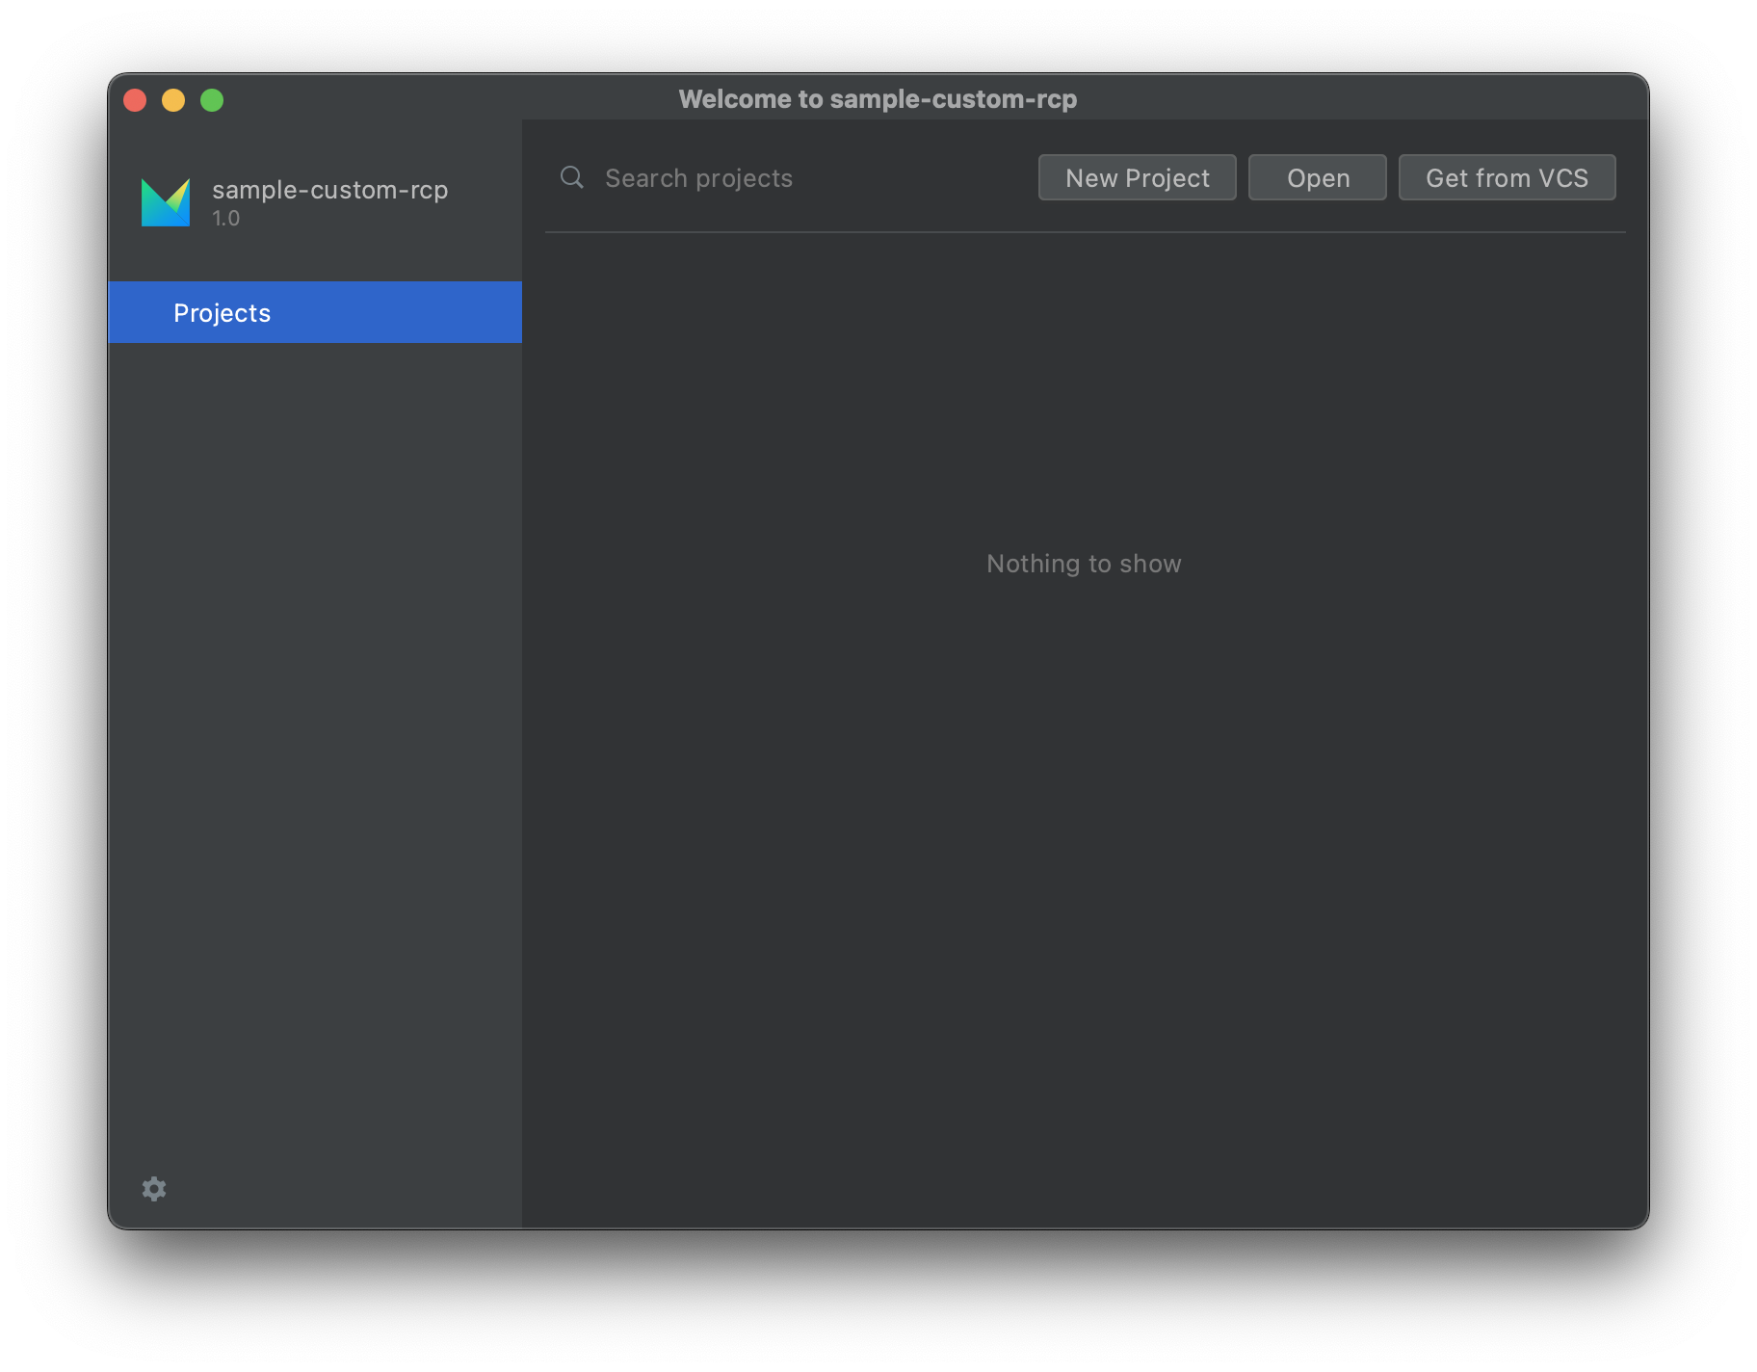Open the settings gear menu

(154, 1188)
